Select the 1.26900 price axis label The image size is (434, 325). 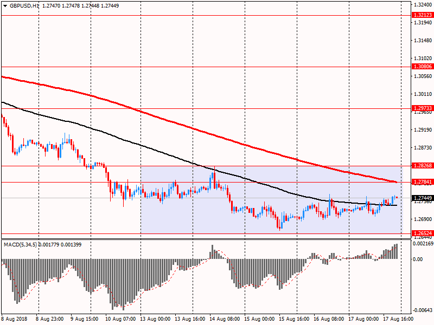point(423,219)
